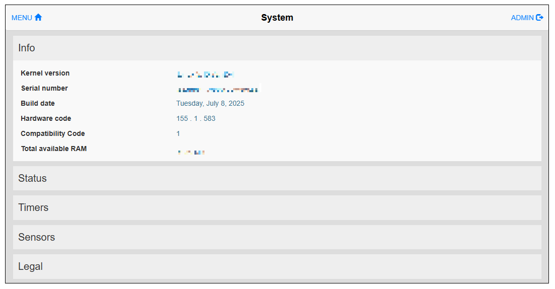The image size is (555, 289).
Task: Select the hardware code value 155 . 1 . 583
Action: click(196, 118)
